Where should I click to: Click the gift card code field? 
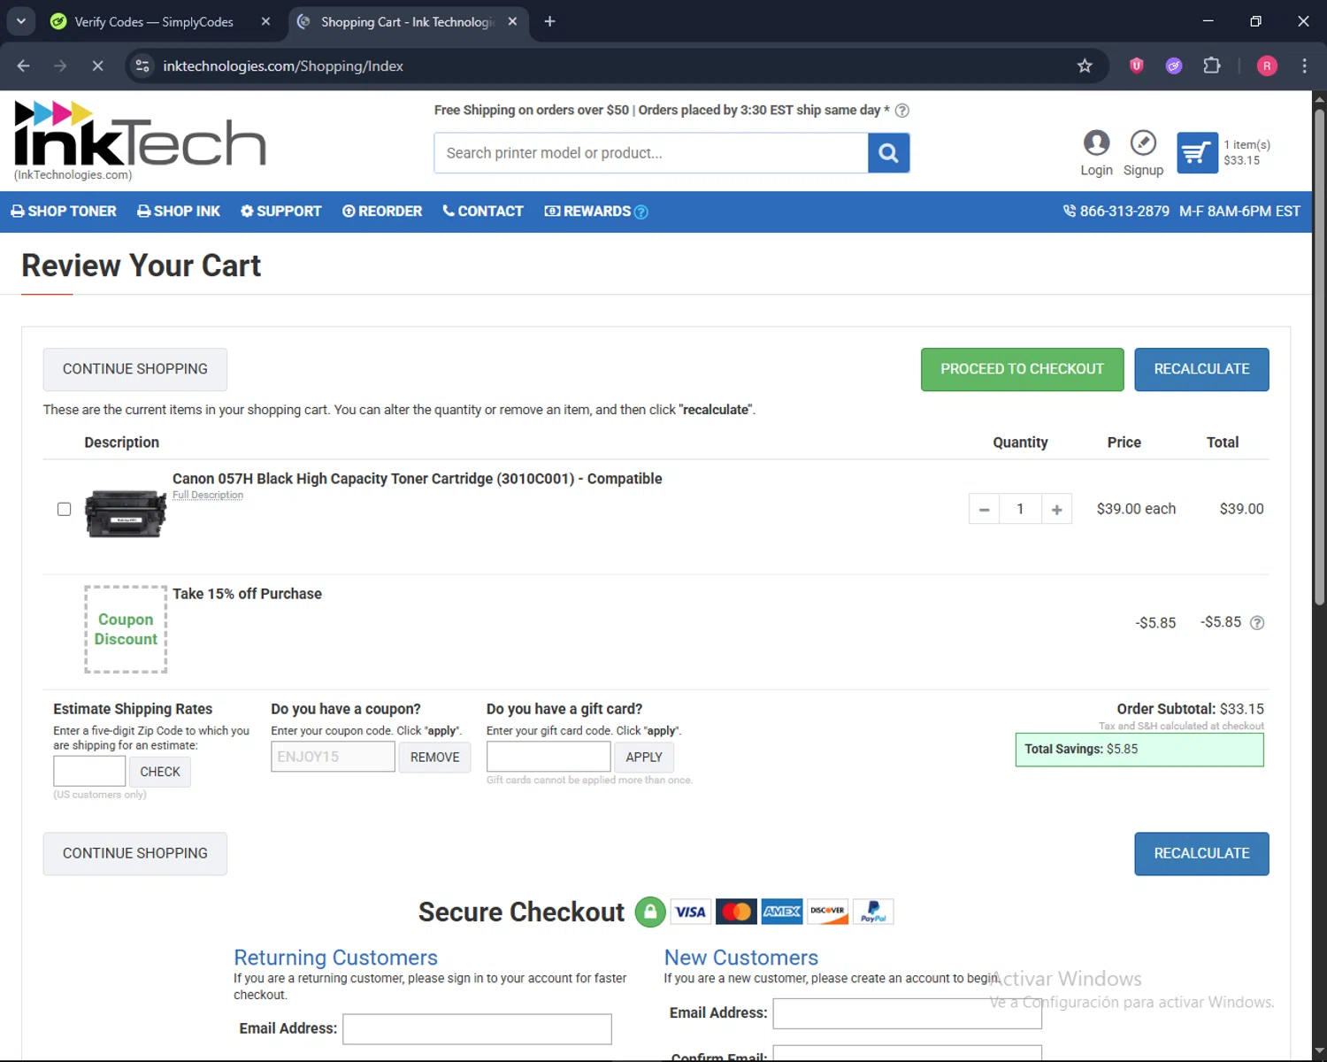(548, 757)
